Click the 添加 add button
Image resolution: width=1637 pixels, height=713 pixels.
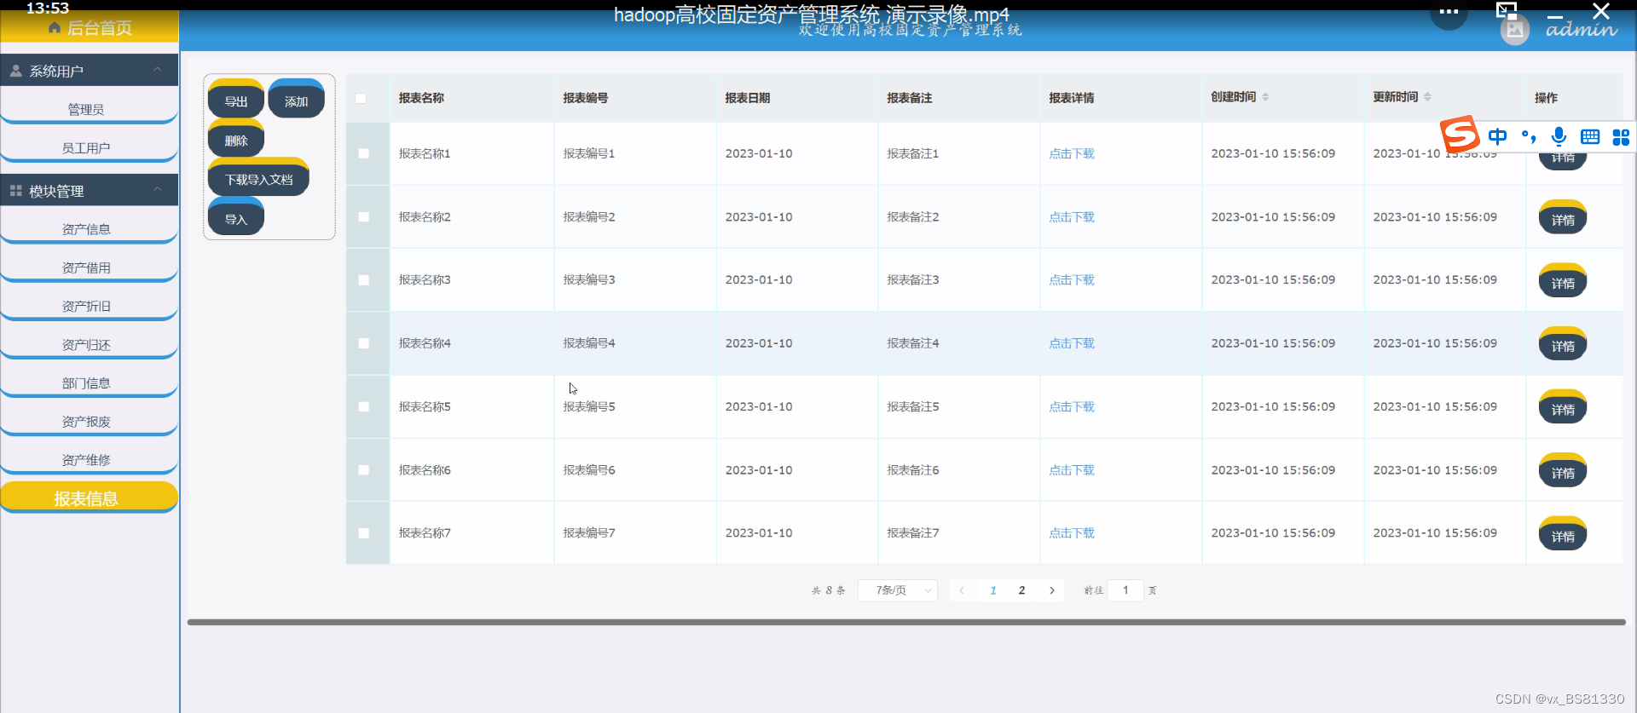[296, 100]
